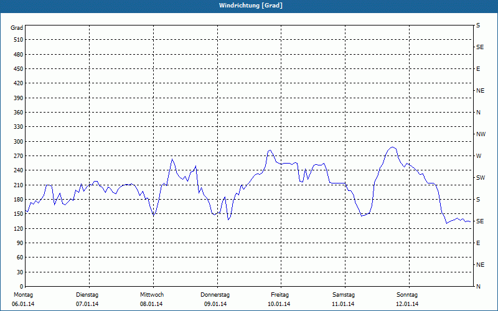Select the date '07.01.14'
This screenshot has height=311, width=498.
point(87,304)
